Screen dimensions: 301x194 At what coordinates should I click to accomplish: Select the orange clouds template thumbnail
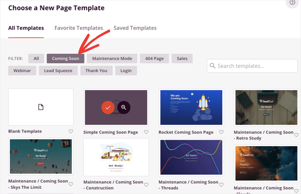[x=266, y=163]
